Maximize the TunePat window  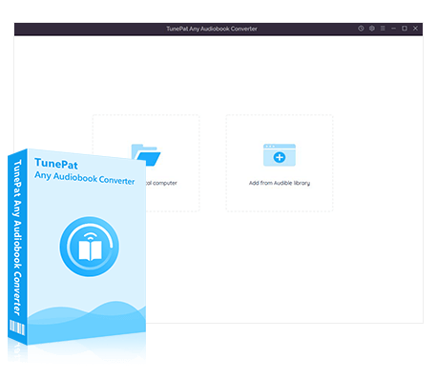pyautogui.click(x=405, y=29)
